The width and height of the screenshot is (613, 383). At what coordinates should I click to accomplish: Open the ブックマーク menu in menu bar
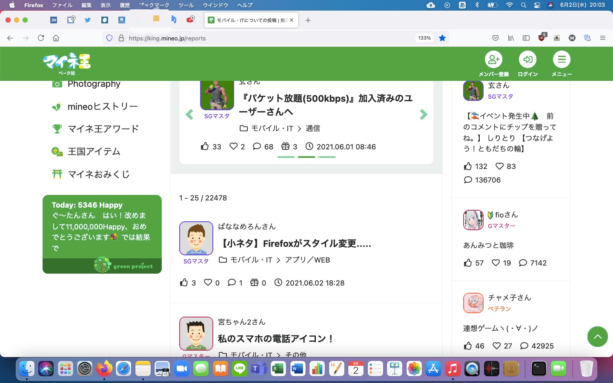tap(154, 5)
